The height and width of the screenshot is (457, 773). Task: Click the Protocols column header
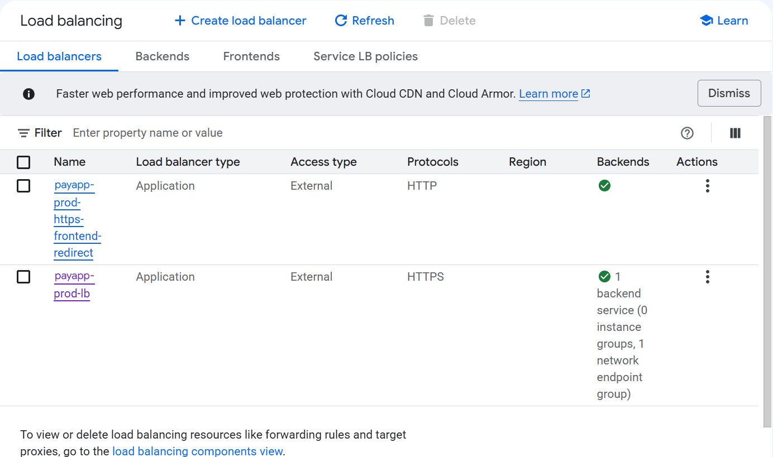click(433, 162)
